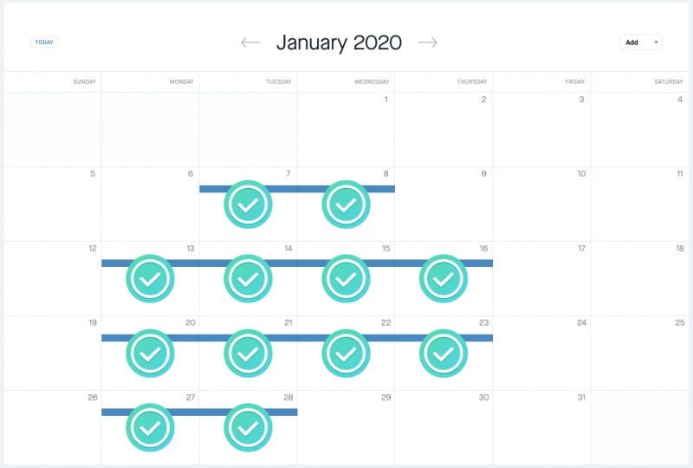Click the green checkmark on January 8
693x468 pixels.
[346, 205]
